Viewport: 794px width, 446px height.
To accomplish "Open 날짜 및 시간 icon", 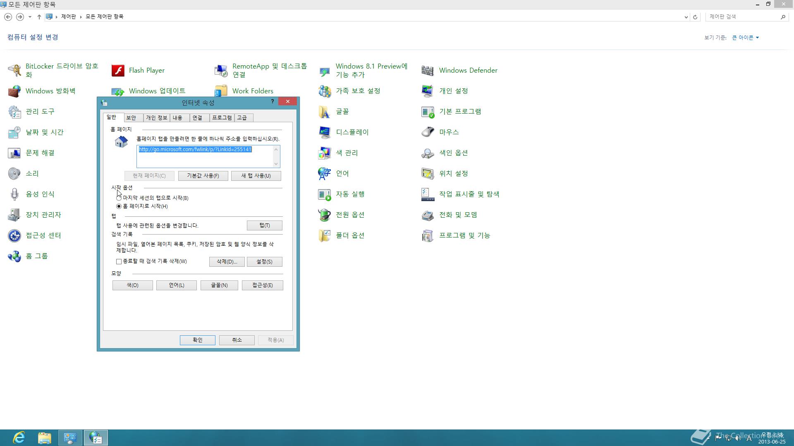I will (14, 132).
